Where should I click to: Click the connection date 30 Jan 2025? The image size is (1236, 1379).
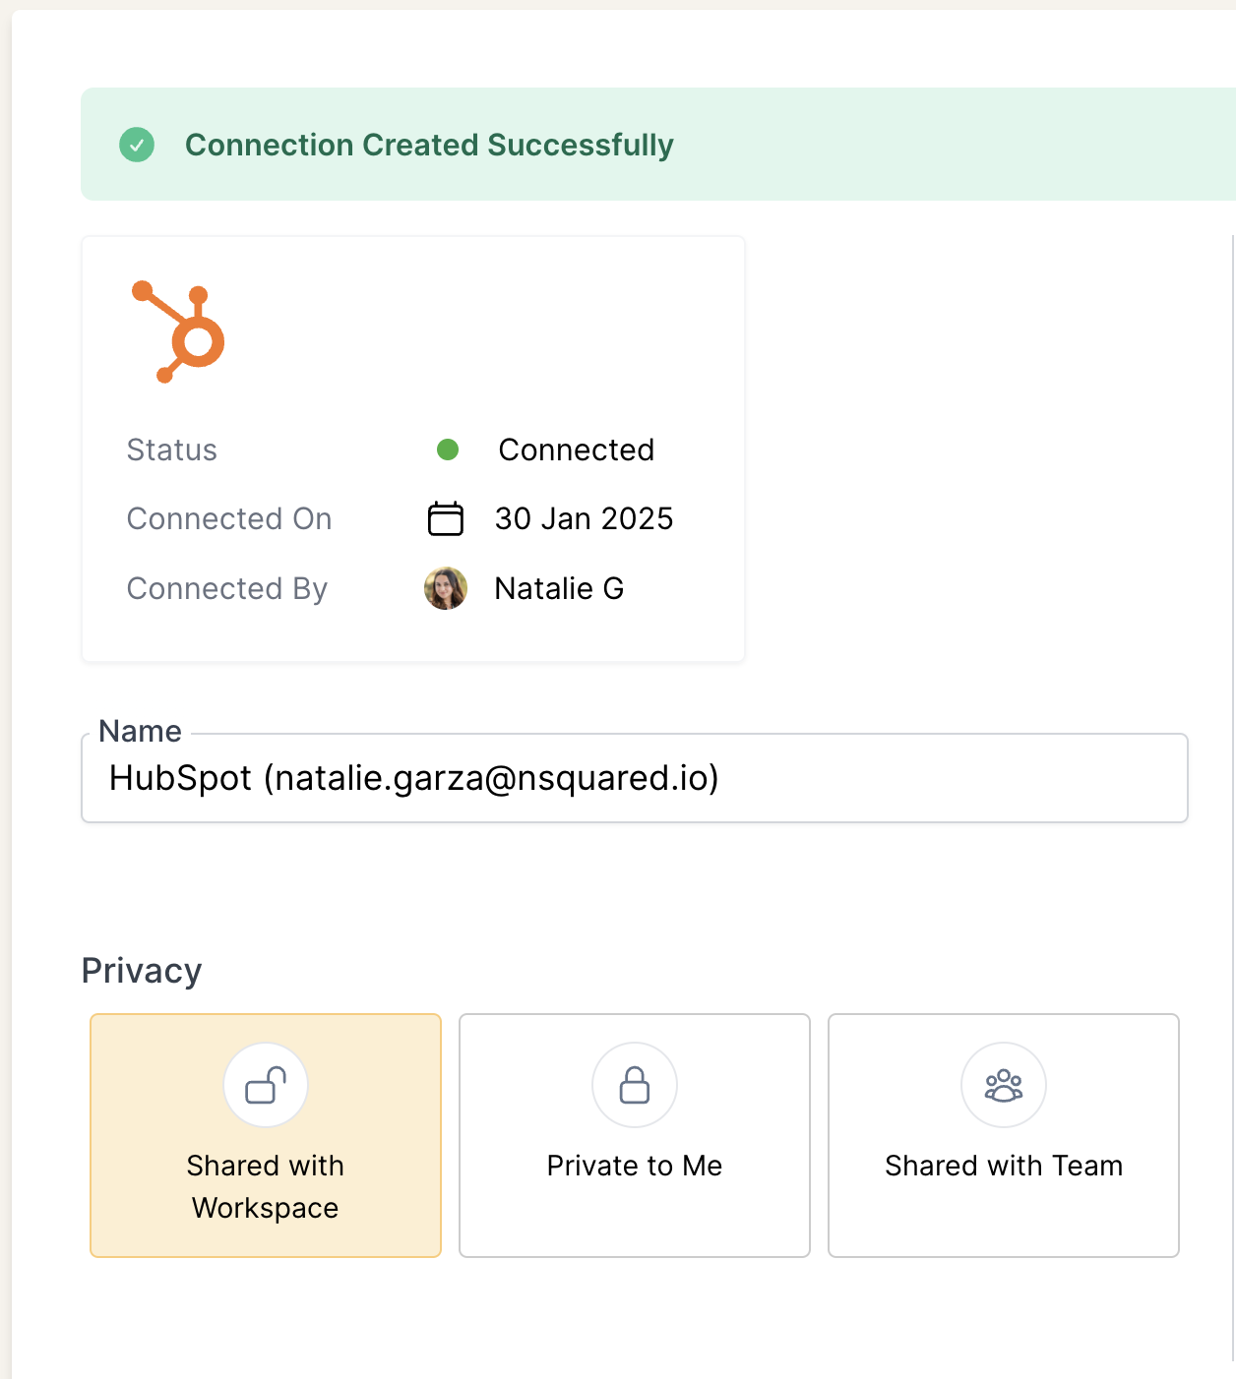coord(585,518)
